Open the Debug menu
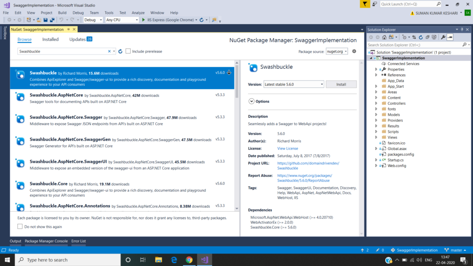 (78, 12)
